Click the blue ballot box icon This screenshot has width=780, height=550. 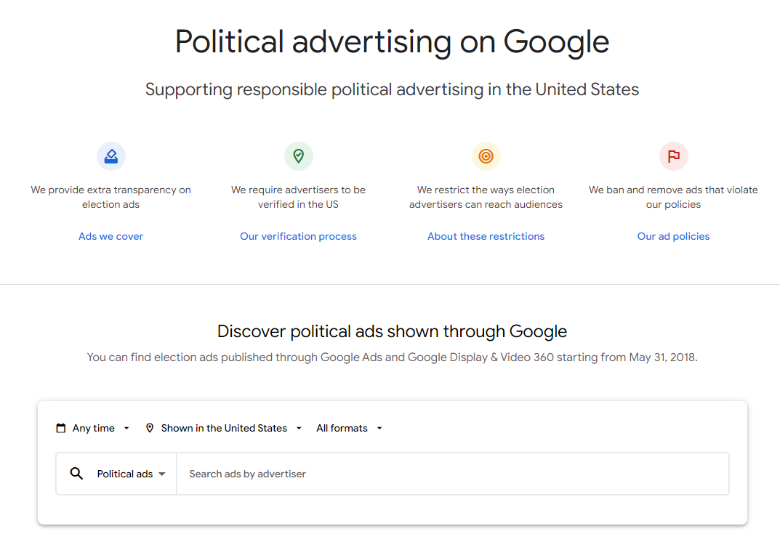[111, 156]
